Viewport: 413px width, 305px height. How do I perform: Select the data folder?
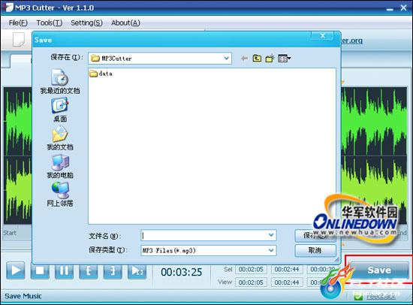click(x=101, y=74)
